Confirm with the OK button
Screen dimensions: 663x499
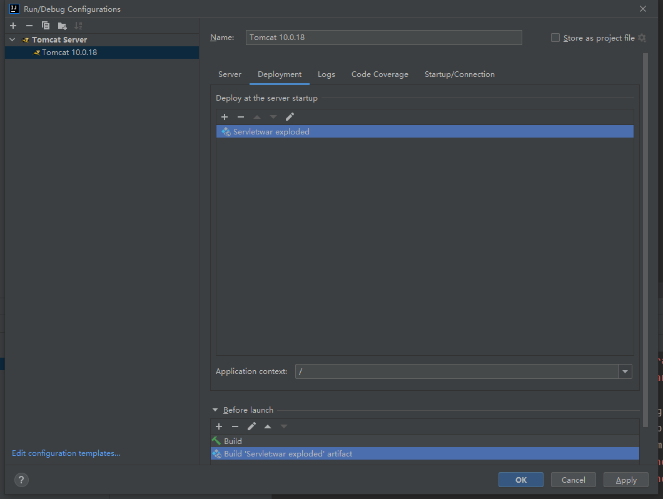click(520, 480)
